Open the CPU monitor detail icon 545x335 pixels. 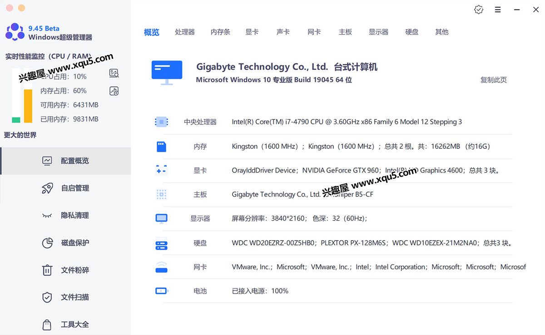click(x=114, y=73)
